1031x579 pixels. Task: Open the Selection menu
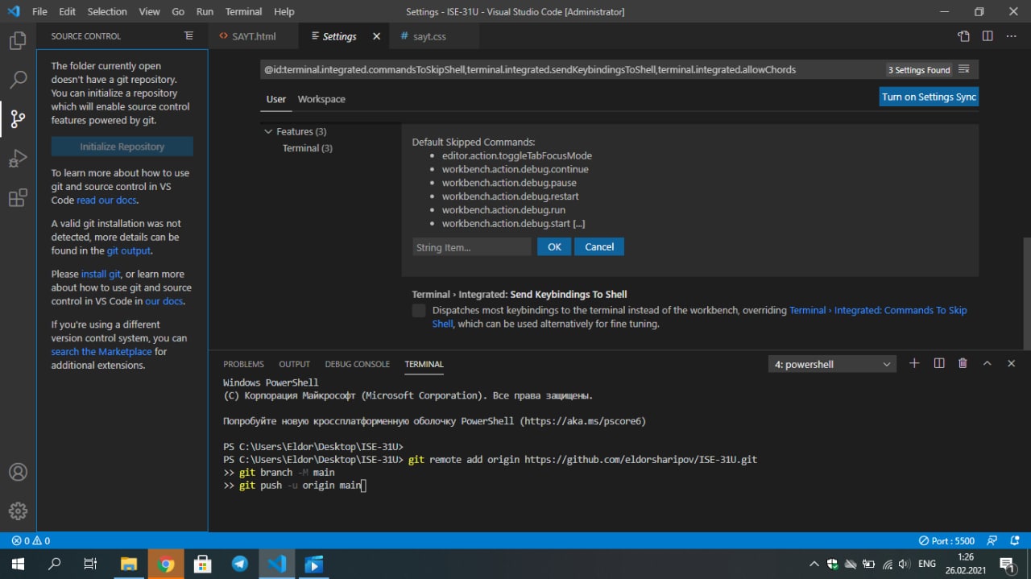pos(107,11)
